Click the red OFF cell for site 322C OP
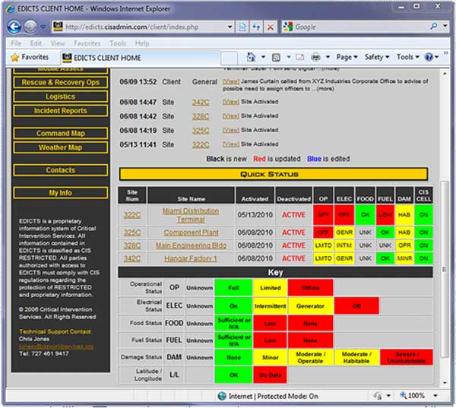456x408 pixels. (322, 215)
